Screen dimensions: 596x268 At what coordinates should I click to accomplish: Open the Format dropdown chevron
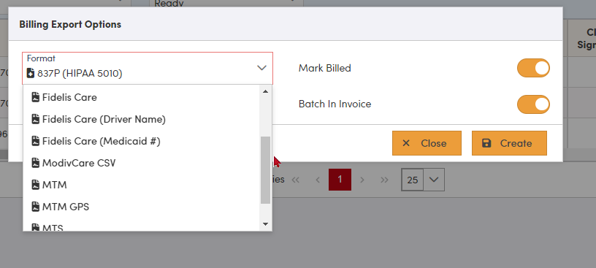(x=261, y=68)
